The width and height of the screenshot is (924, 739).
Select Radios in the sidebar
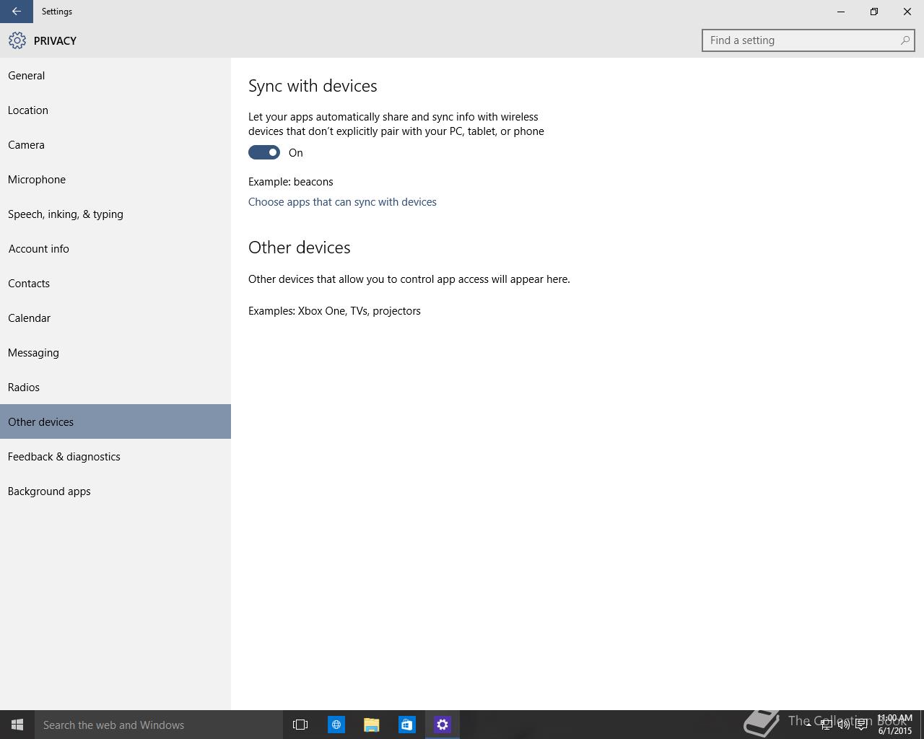tap(115, 388)
